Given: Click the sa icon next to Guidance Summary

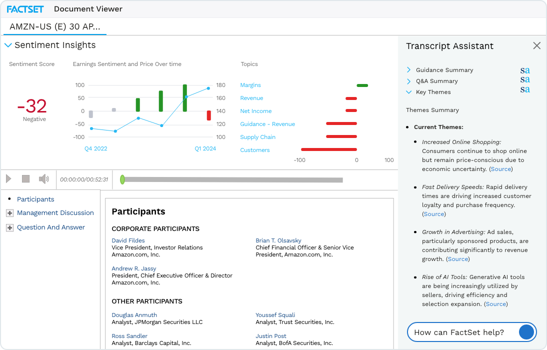Looking at the screenshot, I should [x=524, y=70].
